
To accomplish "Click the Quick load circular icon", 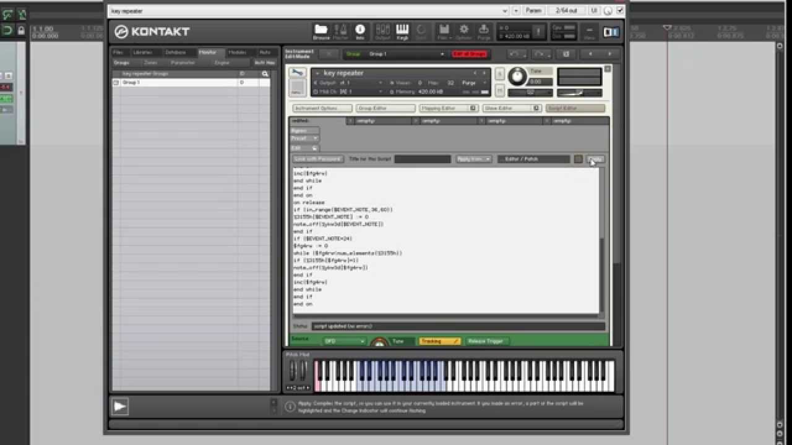I will 421,31.
